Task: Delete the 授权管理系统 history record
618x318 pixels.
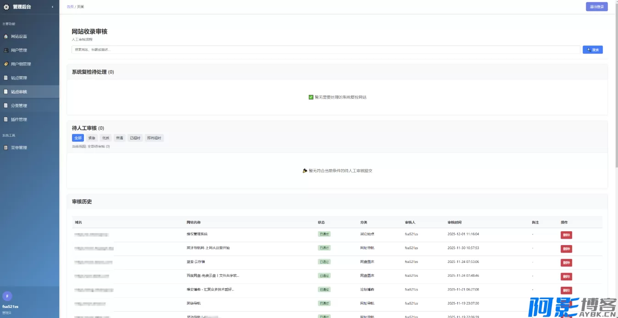Action: click(566, 235)
